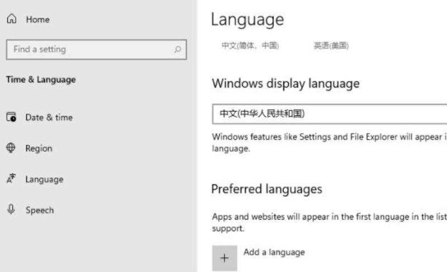Open Region settings

39,148
